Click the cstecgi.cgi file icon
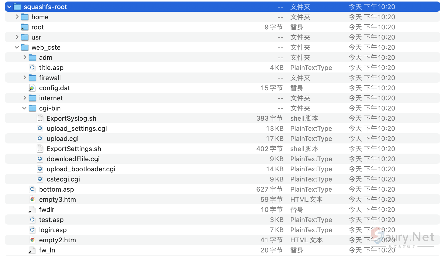Viewport: 442px width, 256px height. 40,179
